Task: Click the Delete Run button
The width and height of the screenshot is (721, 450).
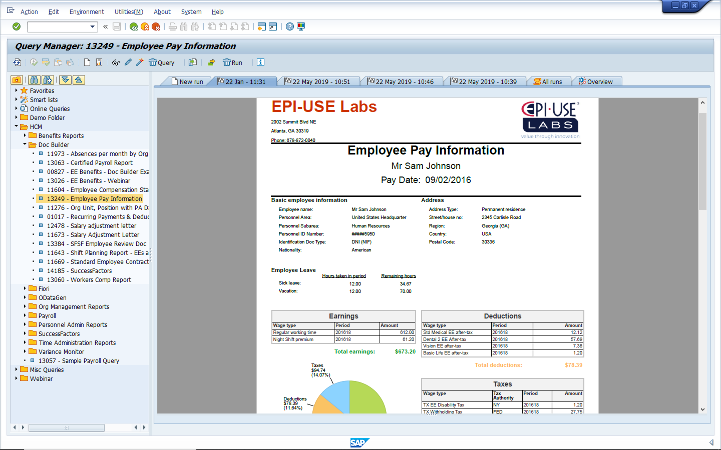Action: [x=232, y=62]
